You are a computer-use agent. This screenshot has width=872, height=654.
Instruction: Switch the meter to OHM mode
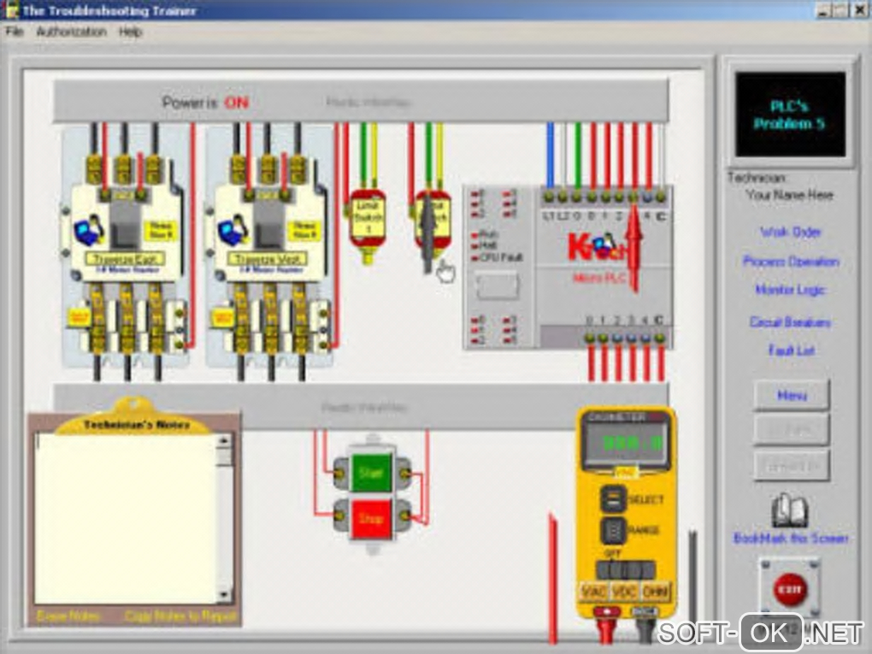(657, 592)
